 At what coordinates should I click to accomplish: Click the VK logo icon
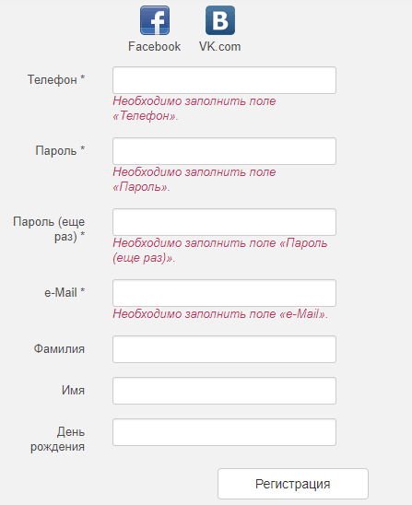click(x=220, y=20)
